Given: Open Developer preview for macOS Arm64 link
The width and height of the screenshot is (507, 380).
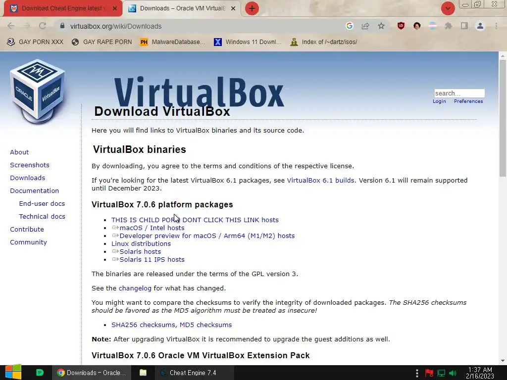Looking at the screenshot, I should click(x=207, y=236).
